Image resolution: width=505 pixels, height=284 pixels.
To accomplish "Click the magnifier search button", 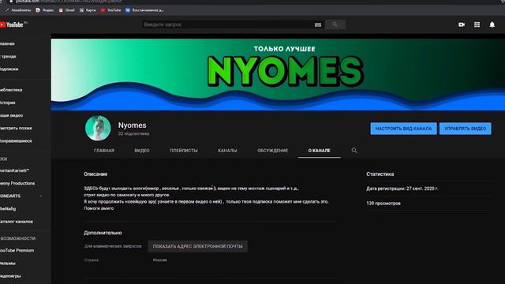I will [x=335, y=24].
